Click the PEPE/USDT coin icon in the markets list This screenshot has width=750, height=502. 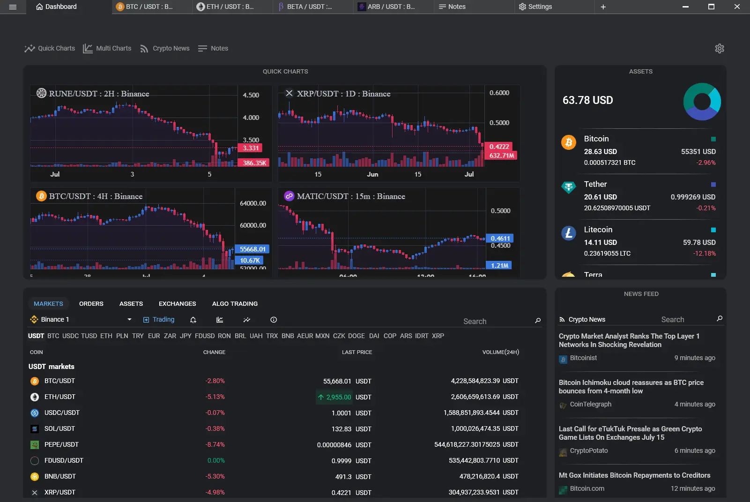point(35,445)
